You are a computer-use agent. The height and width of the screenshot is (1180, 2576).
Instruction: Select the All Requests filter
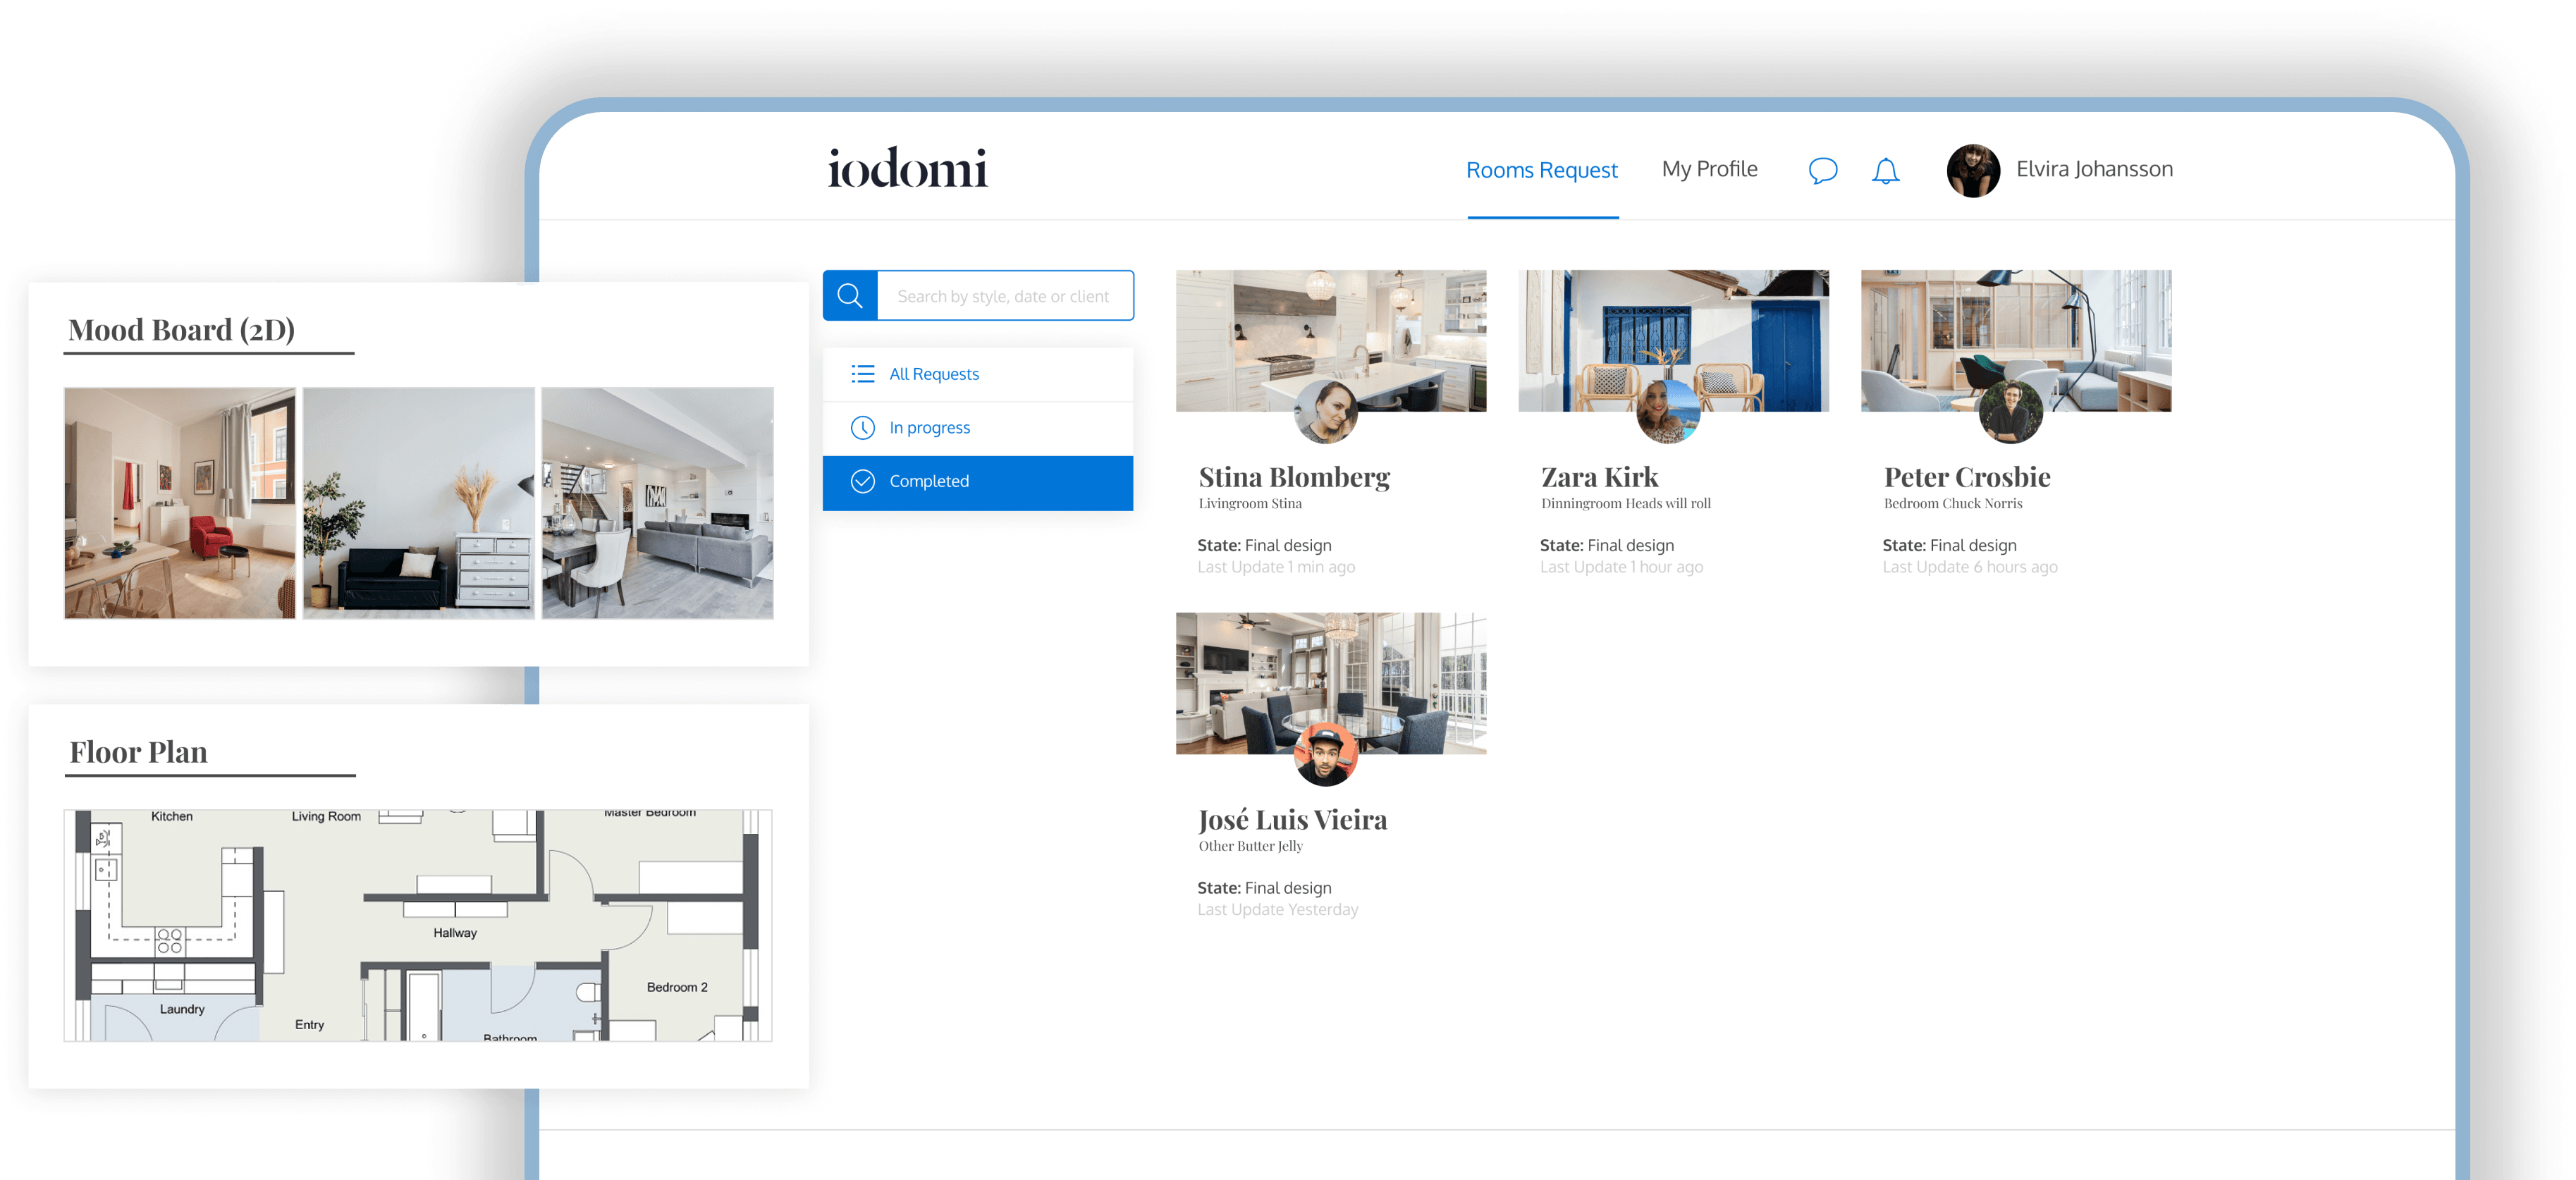pos(978,374)
